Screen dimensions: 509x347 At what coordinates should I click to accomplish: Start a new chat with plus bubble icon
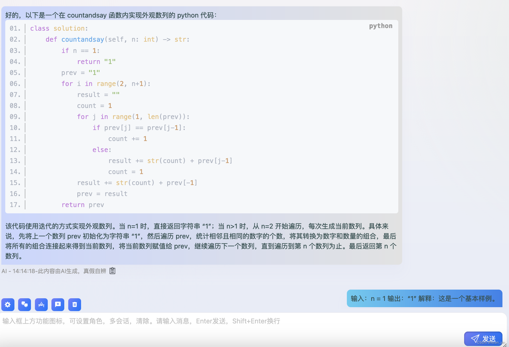pyautogui.click(x=58, y=305)
